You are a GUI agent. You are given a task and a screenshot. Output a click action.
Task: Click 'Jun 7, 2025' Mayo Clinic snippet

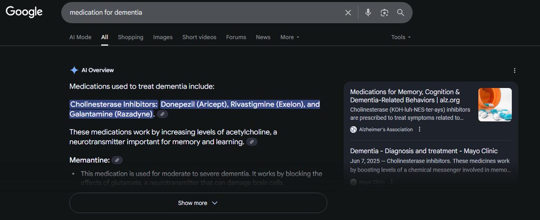tap(430, 165)
